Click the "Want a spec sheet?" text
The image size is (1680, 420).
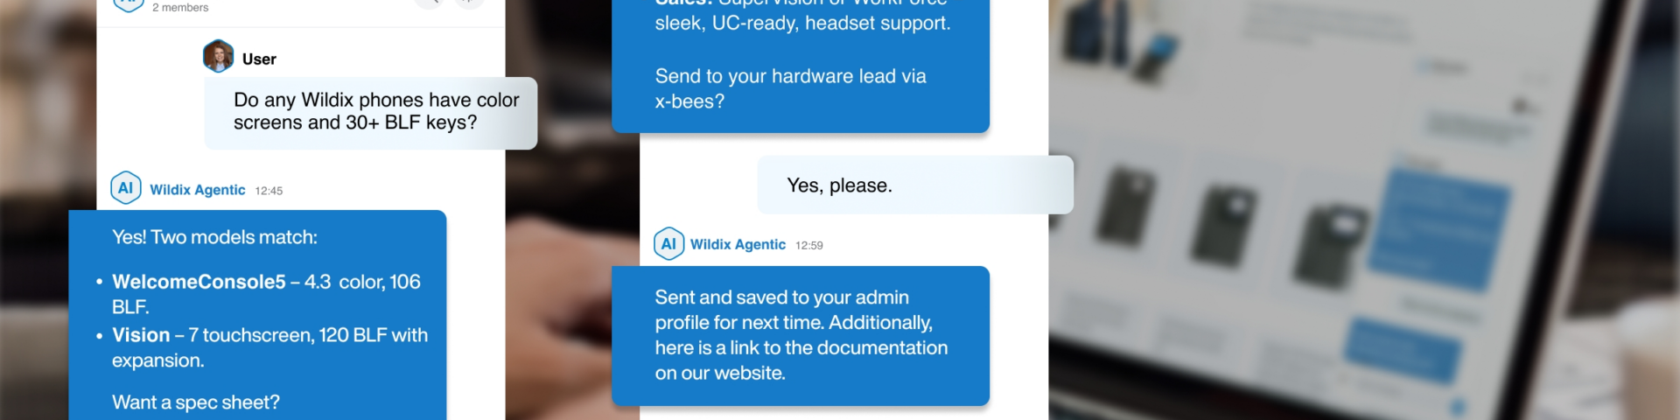tap(196, 402)
